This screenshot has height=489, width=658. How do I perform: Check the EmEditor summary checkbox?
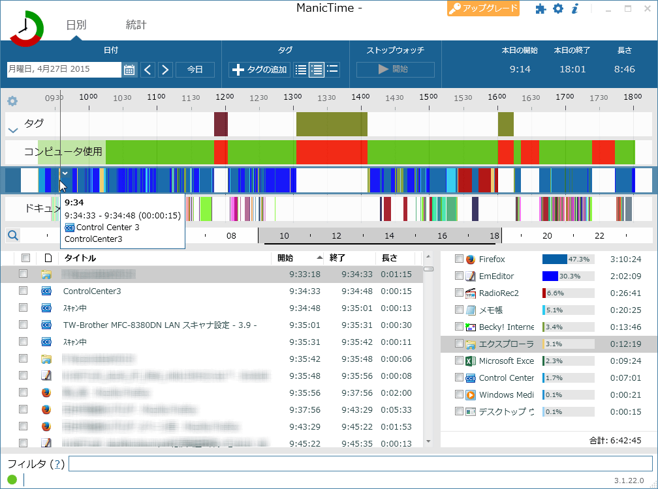pos(459,276)
